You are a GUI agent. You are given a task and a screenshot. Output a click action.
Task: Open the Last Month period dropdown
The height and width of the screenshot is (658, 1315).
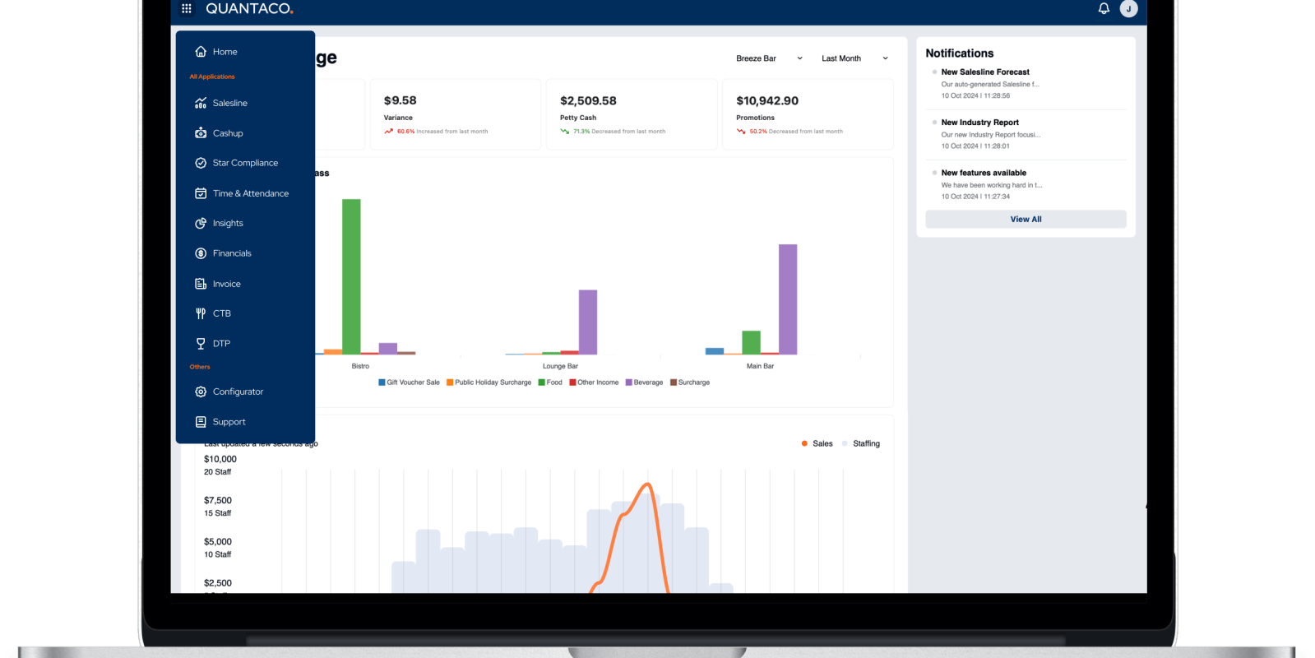854,58
